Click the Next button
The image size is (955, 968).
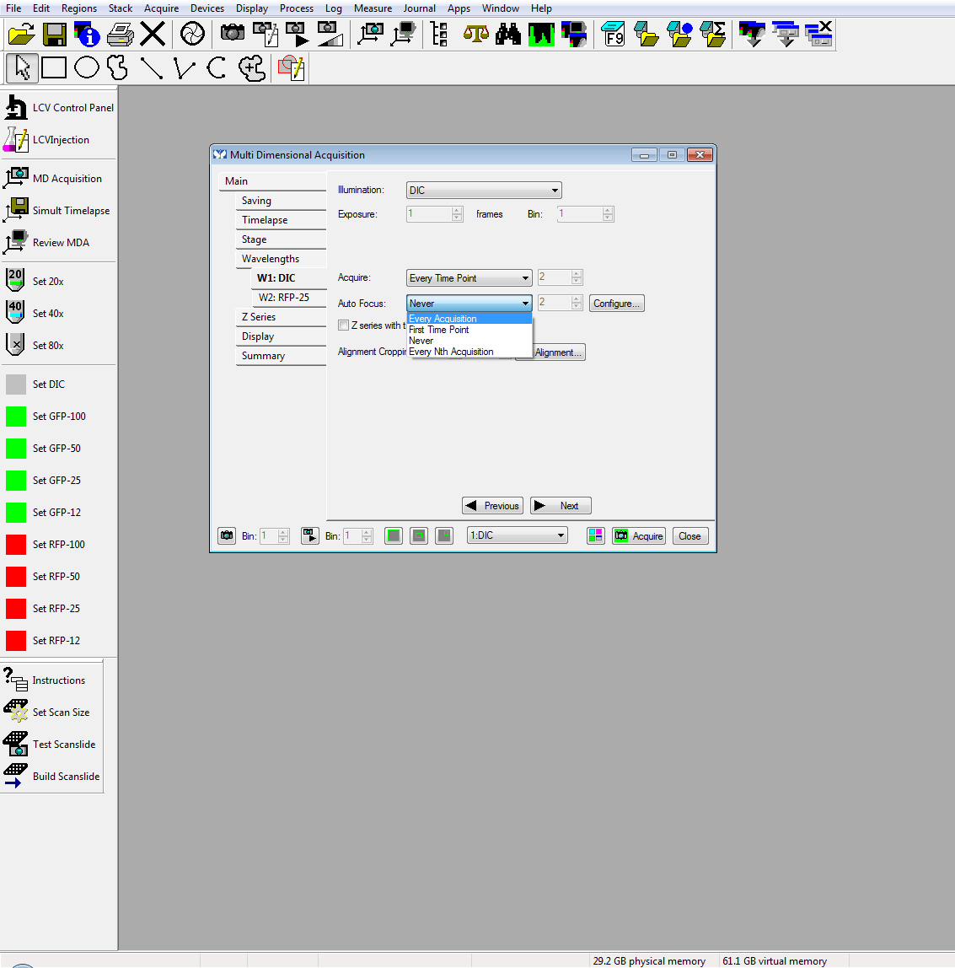pyautogui.click(x=561, y=506)
